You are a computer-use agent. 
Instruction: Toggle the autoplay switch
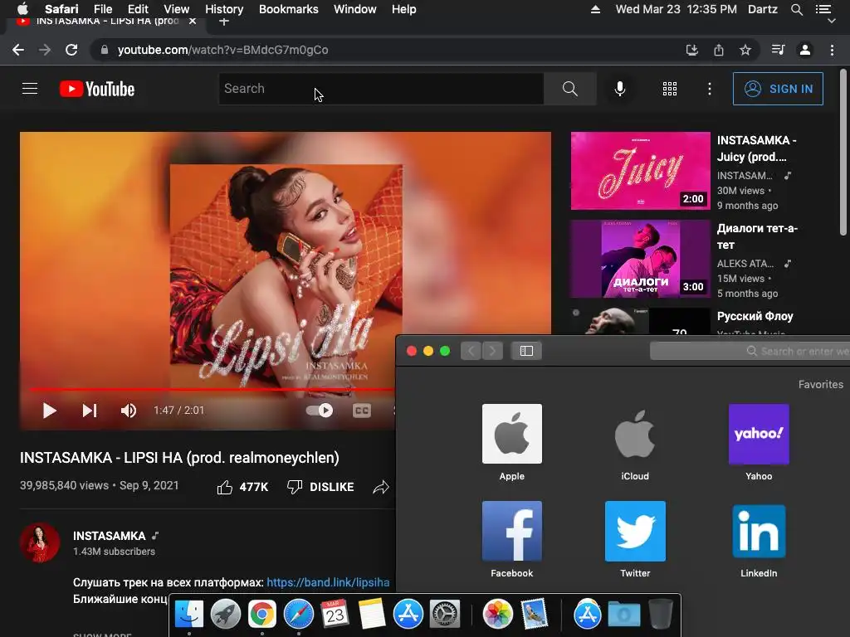pyautogui.click(x=320, y=411)
